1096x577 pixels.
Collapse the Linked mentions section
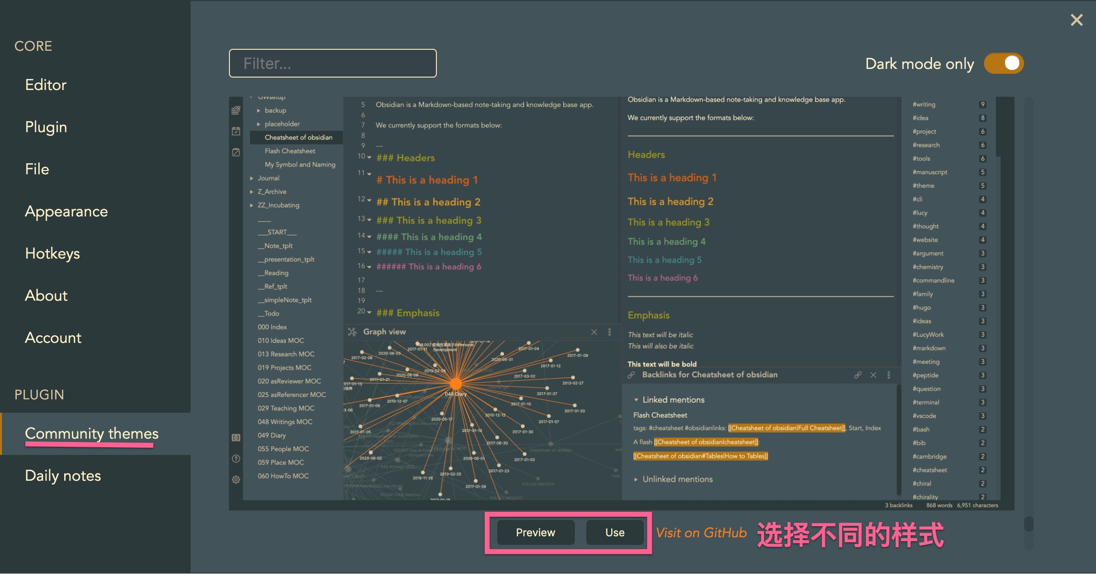pos(636,400)
